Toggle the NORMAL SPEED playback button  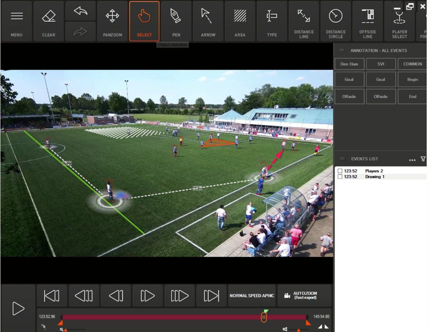coord(252,295)
